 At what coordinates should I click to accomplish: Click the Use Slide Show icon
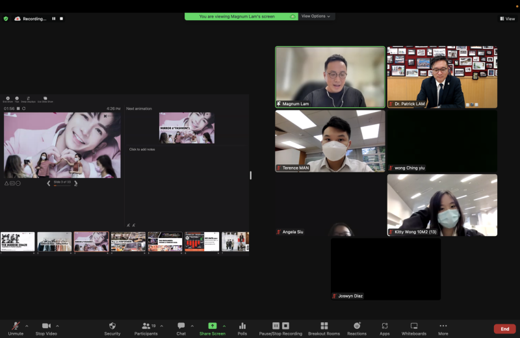45,99
